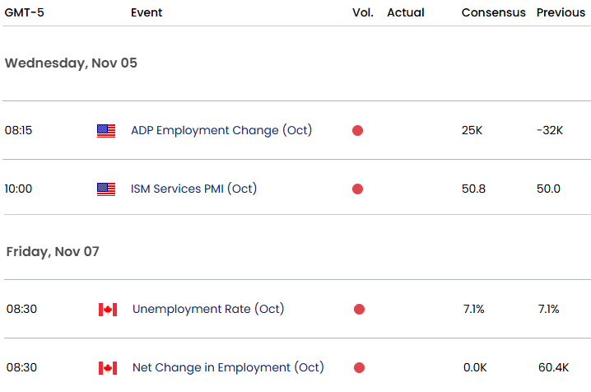Click the Event column header
591x392 pixels.
click(147, 12)
